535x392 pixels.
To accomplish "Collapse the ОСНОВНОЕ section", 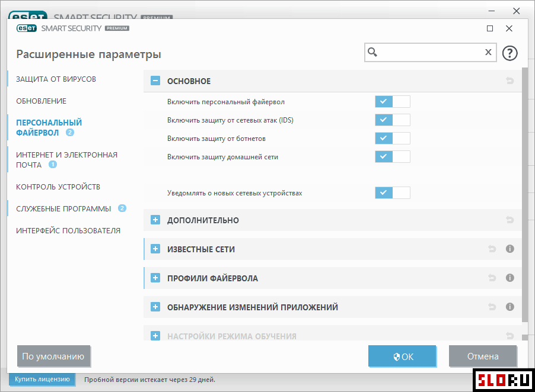I will click(155, 81).
